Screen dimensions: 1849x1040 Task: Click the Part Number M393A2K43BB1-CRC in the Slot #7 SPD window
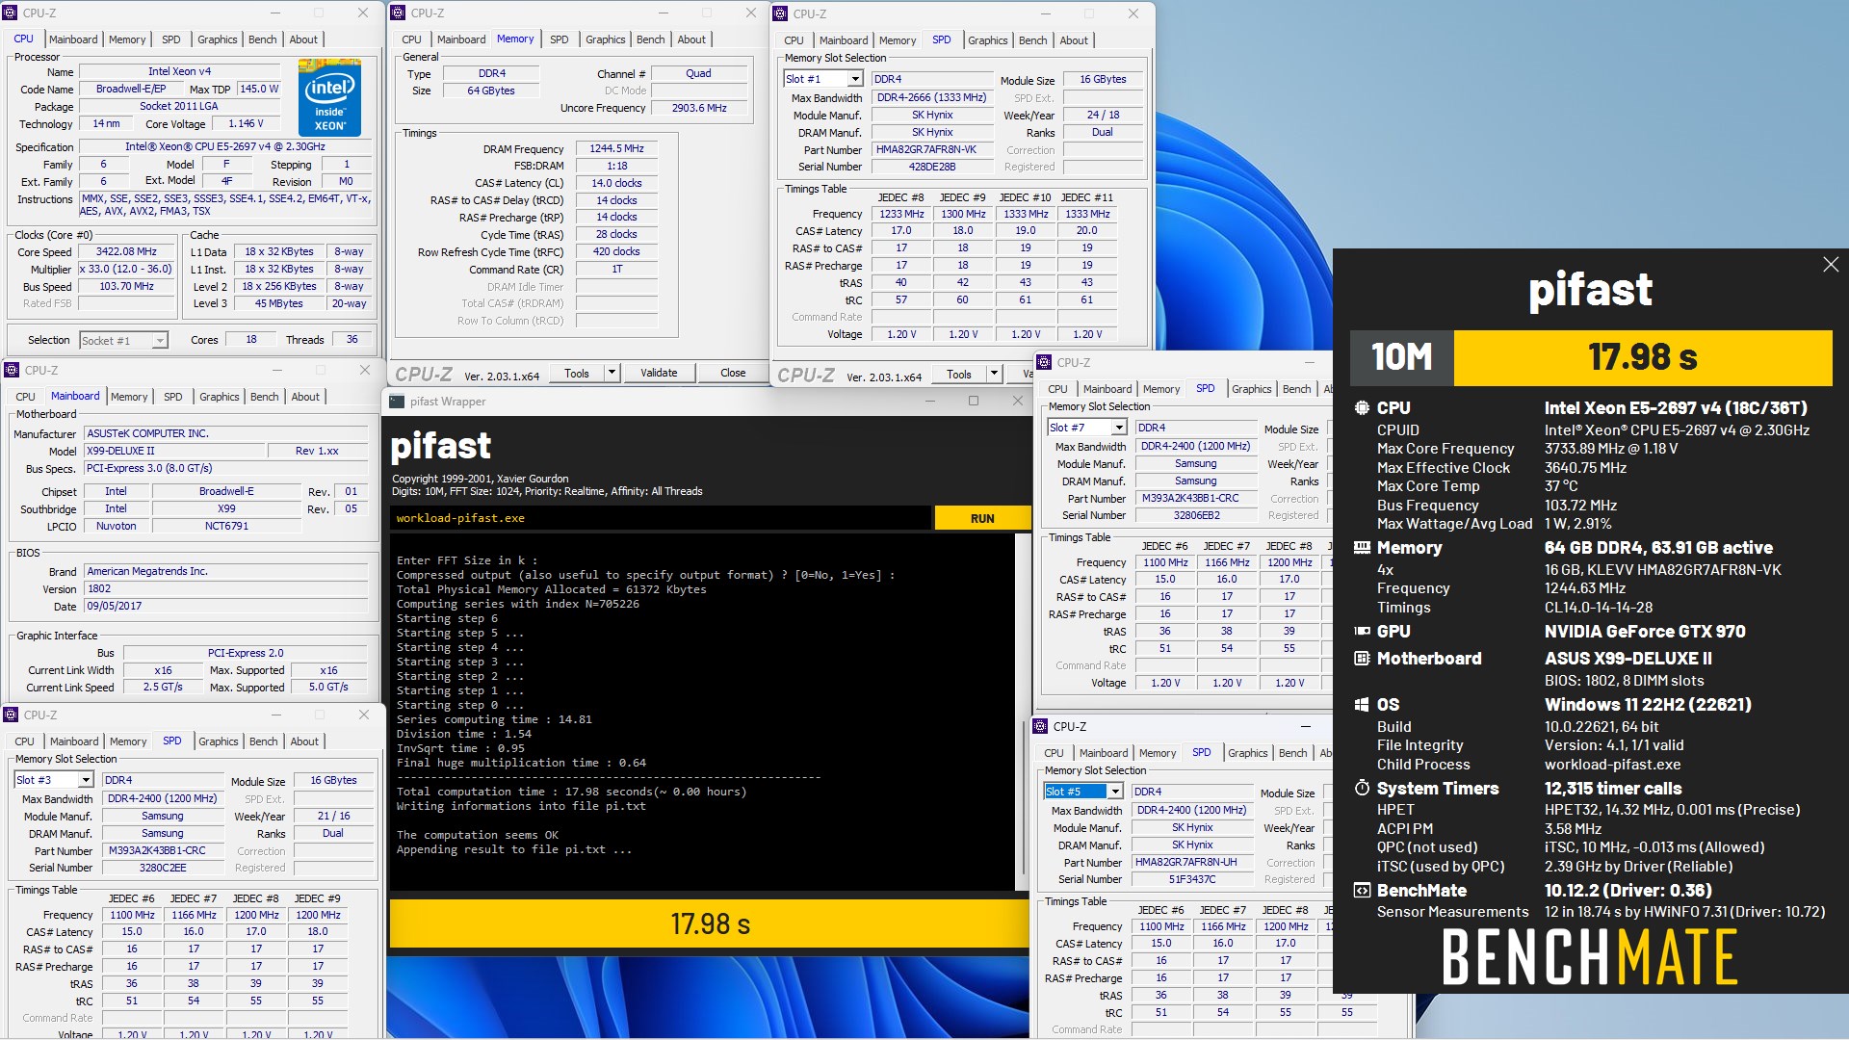pyautogui.click(x=1195, y=498)
